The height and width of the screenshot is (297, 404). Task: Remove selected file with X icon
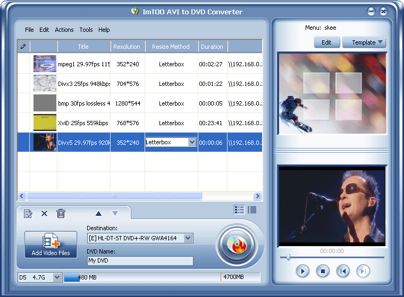[x=45, y=213]
